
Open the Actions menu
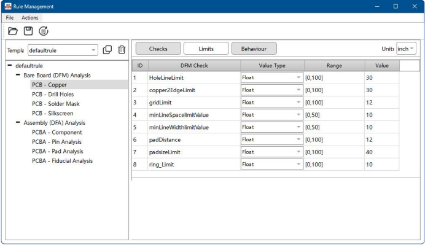coord(29,17)
